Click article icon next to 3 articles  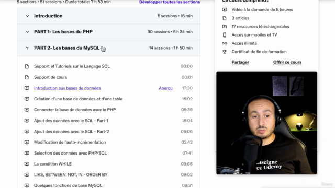click(225, 18)
